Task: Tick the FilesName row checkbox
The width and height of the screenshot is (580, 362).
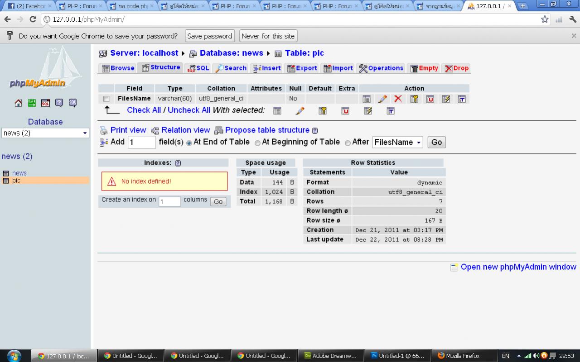Action: coord(106,99)
